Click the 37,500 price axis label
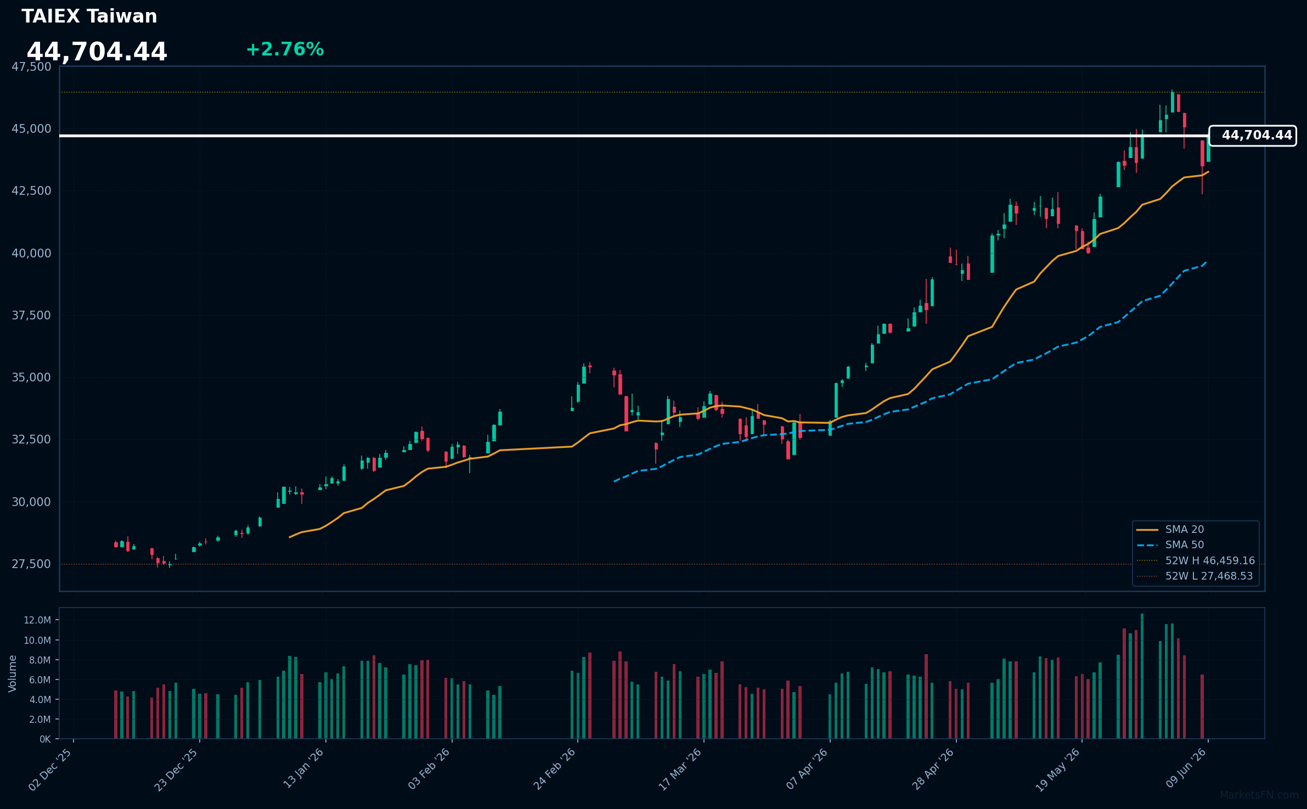The image size is (1307, 809). click(31, 315)
